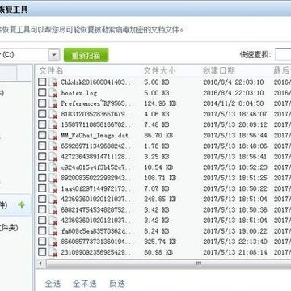Sort by the 文件名 column header

click(51, 70)
